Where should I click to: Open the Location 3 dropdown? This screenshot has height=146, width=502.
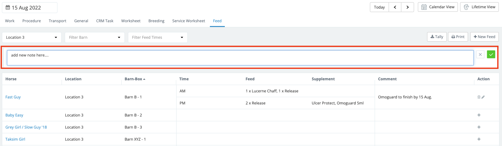(x=31, y=37)
